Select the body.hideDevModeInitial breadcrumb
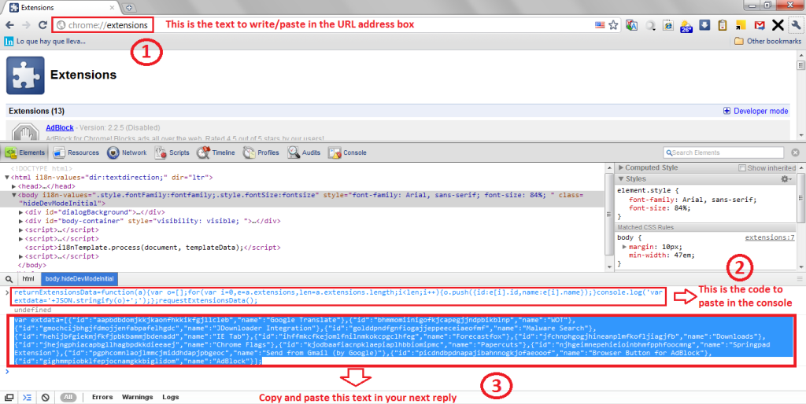 pyautogui.click(x=79, y=279)
